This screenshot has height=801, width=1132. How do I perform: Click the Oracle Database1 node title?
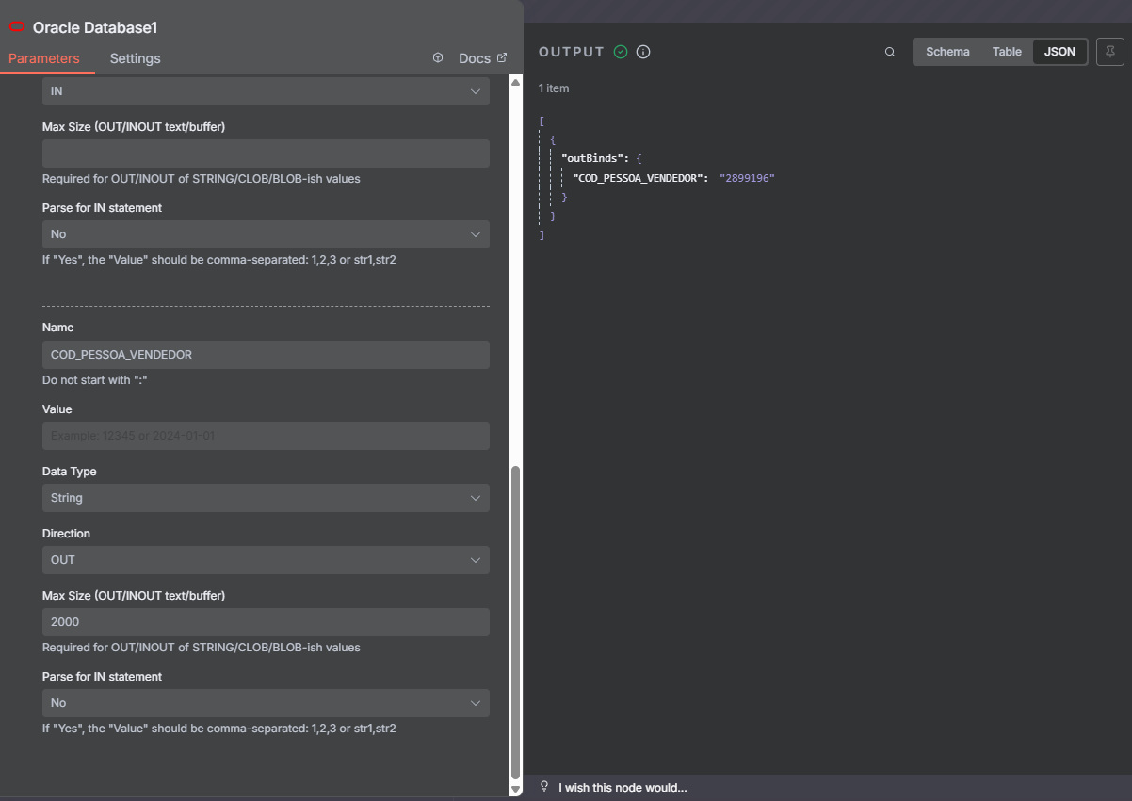[95, 27]
